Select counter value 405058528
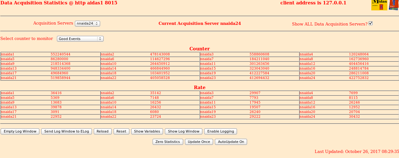399x158 pixels. [160, 78]
